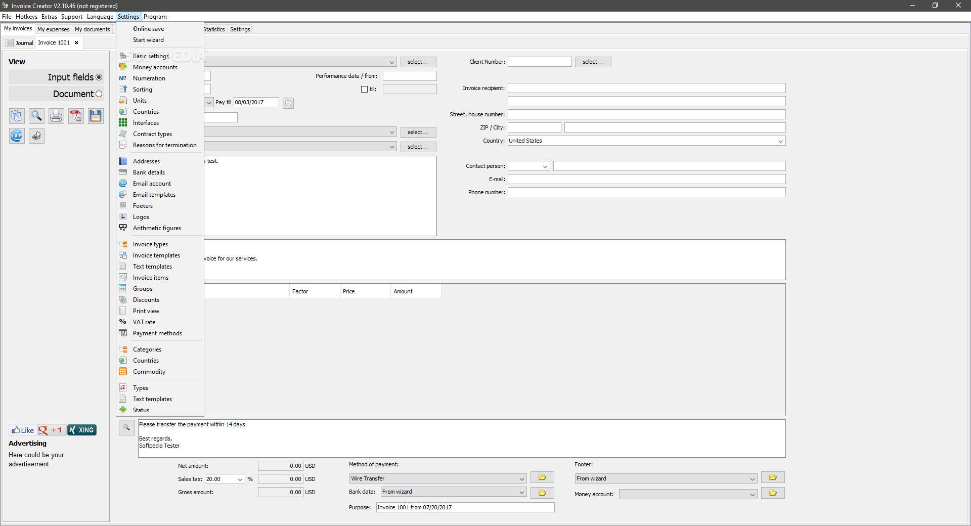Click the Phone number input field

tap(646, 192)
